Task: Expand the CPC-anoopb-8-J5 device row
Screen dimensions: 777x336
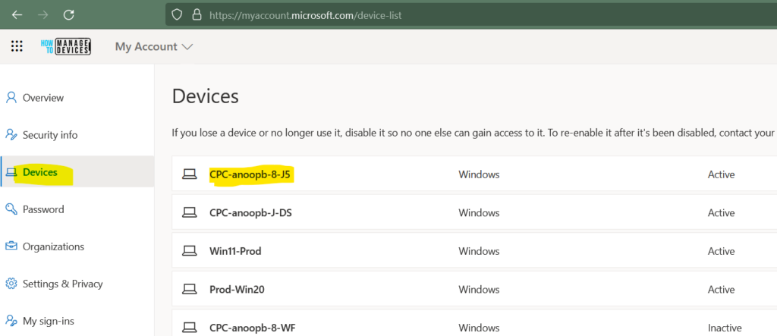Action: pos(474,174)
